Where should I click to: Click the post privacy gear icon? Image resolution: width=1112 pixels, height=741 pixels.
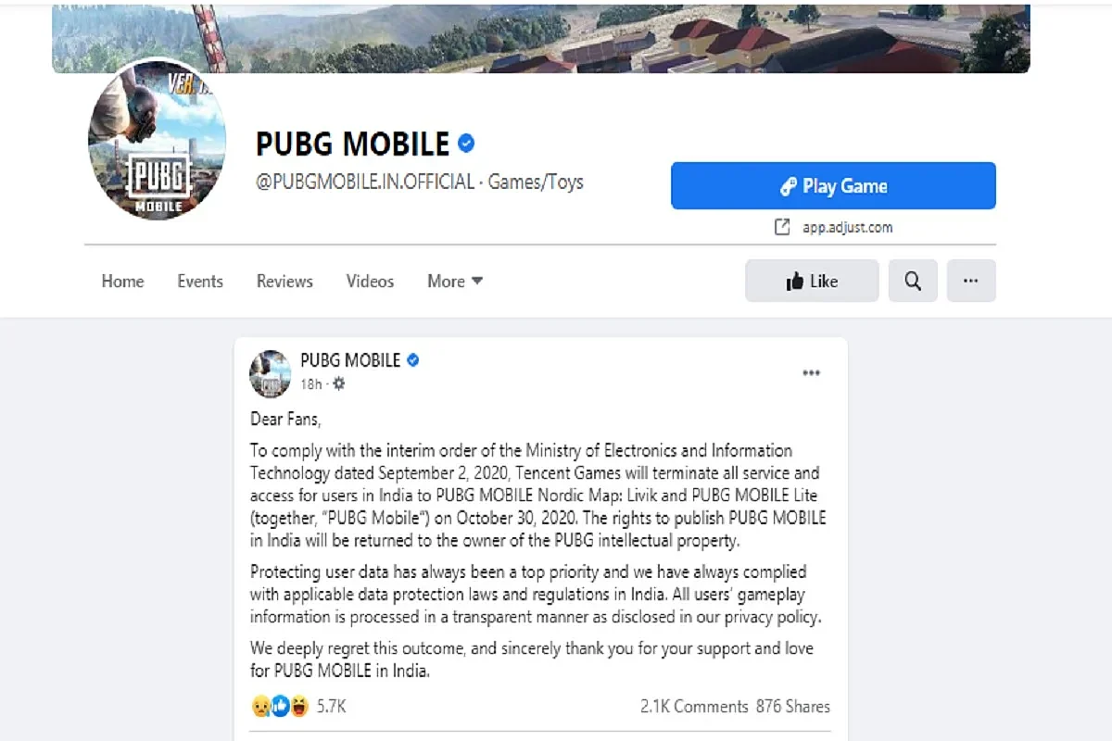338,383
